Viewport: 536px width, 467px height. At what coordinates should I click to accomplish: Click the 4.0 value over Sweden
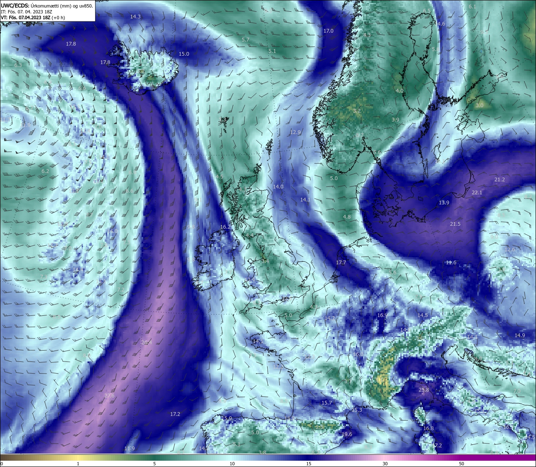coord(399,91)
